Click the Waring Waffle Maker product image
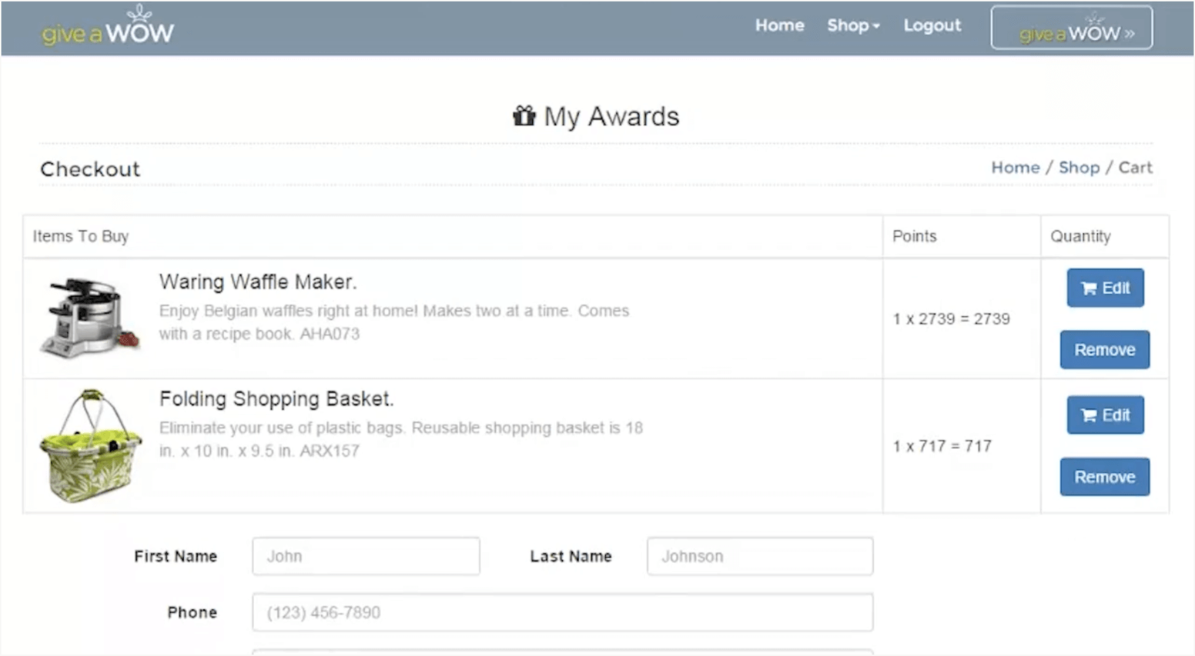The image size is (1195, 656). click(x=90, y=318)
